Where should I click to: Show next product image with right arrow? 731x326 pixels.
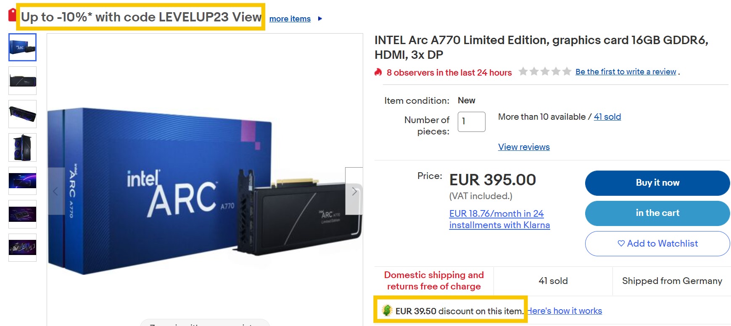tap(354, 192)
